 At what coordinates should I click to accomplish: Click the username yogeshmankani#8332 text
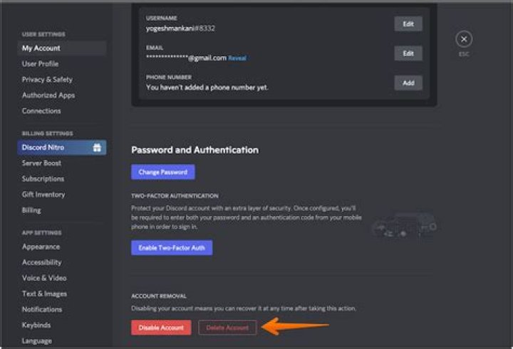coord(180,28)
